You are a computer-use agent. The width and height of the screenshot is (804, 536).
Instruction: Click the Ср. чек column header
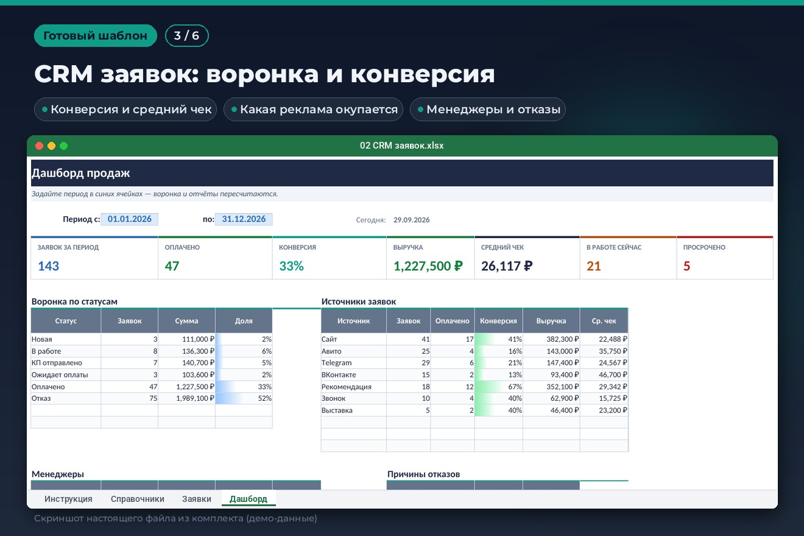pos(604,321)
